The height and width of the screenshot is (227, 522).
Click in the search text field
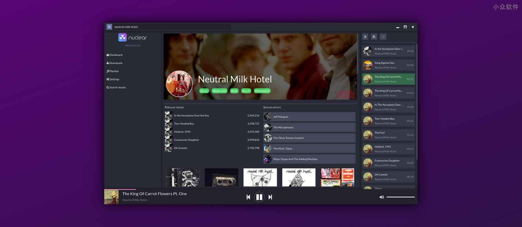point(172,27)
